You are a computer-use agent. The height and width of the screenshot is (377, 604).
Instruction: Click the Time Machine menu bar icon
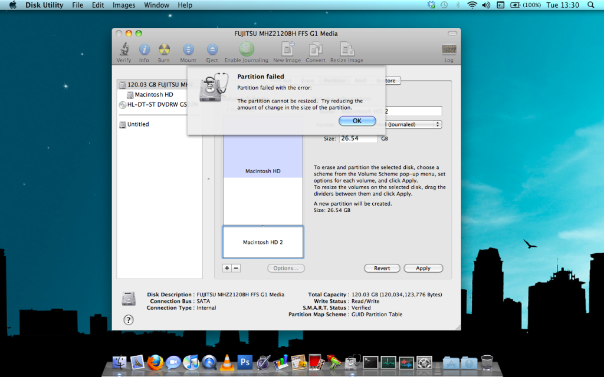tap(444, 5)
